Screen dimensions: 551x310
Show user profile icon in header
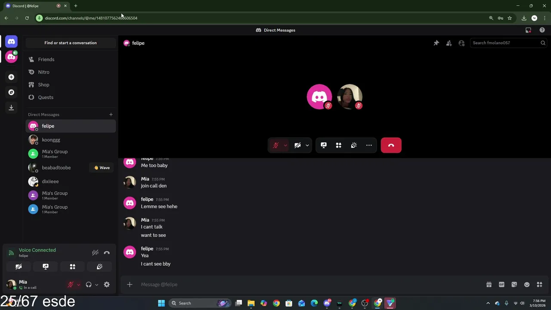461,43
